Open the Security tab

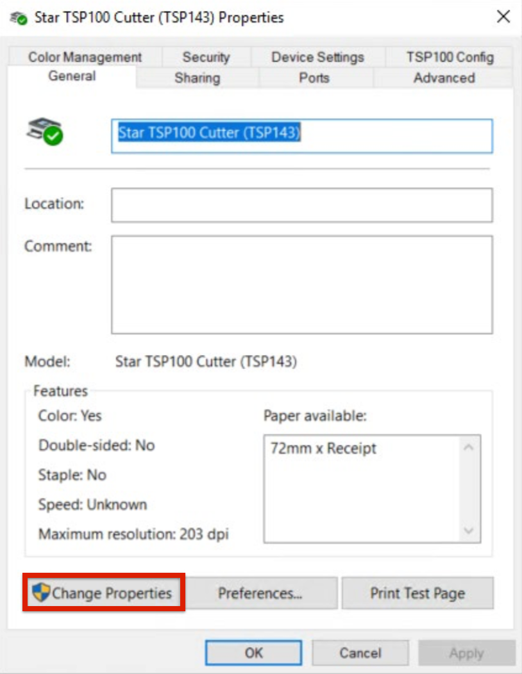[x=206, y=57]
